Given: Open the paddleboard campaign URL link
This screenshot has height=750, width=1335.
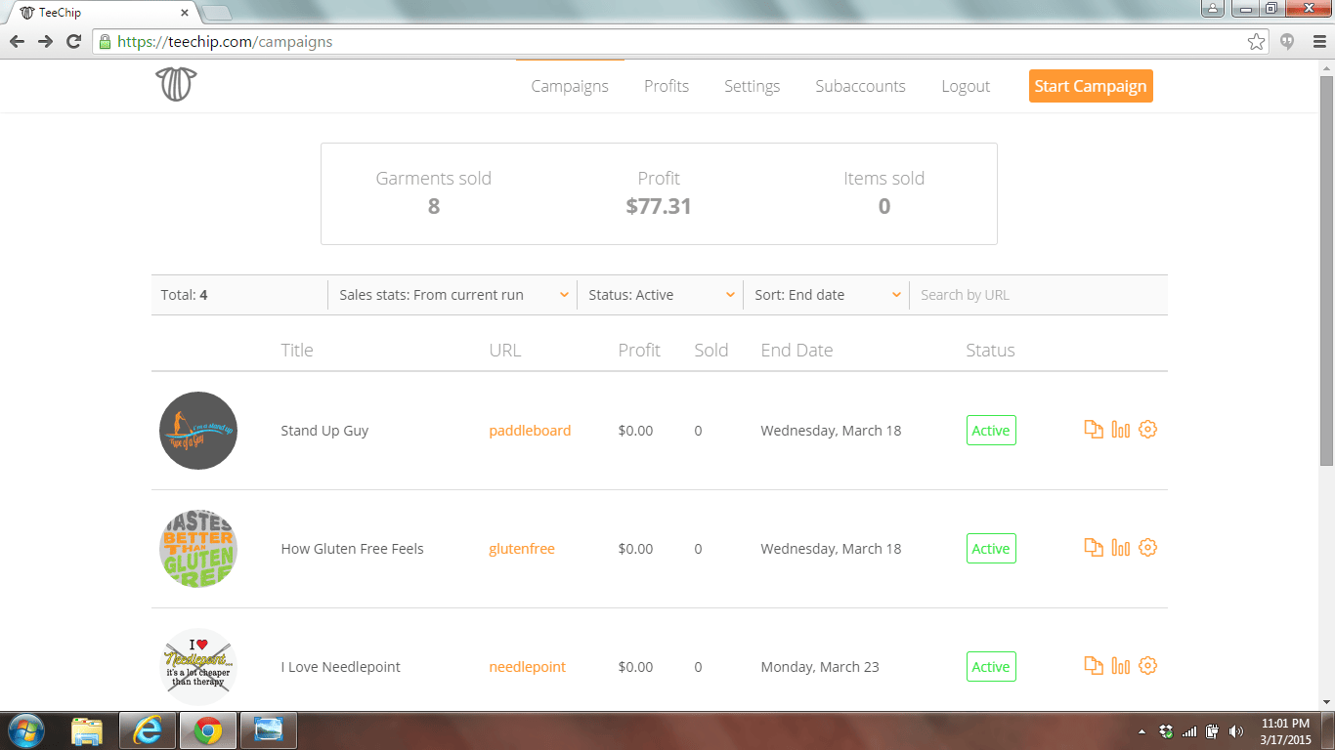Looking at the screenshot, I should 530,431.
